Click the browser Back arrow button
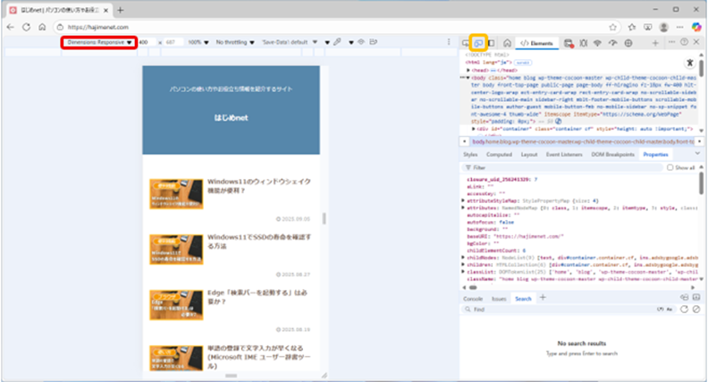Screen dimensions: 708x382 click(11, 27)
